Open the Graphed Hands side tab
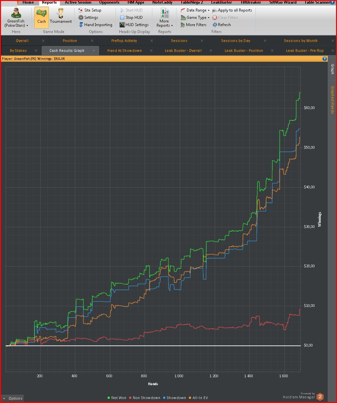This screenshot has height=403, width=337. coord(332,100)
